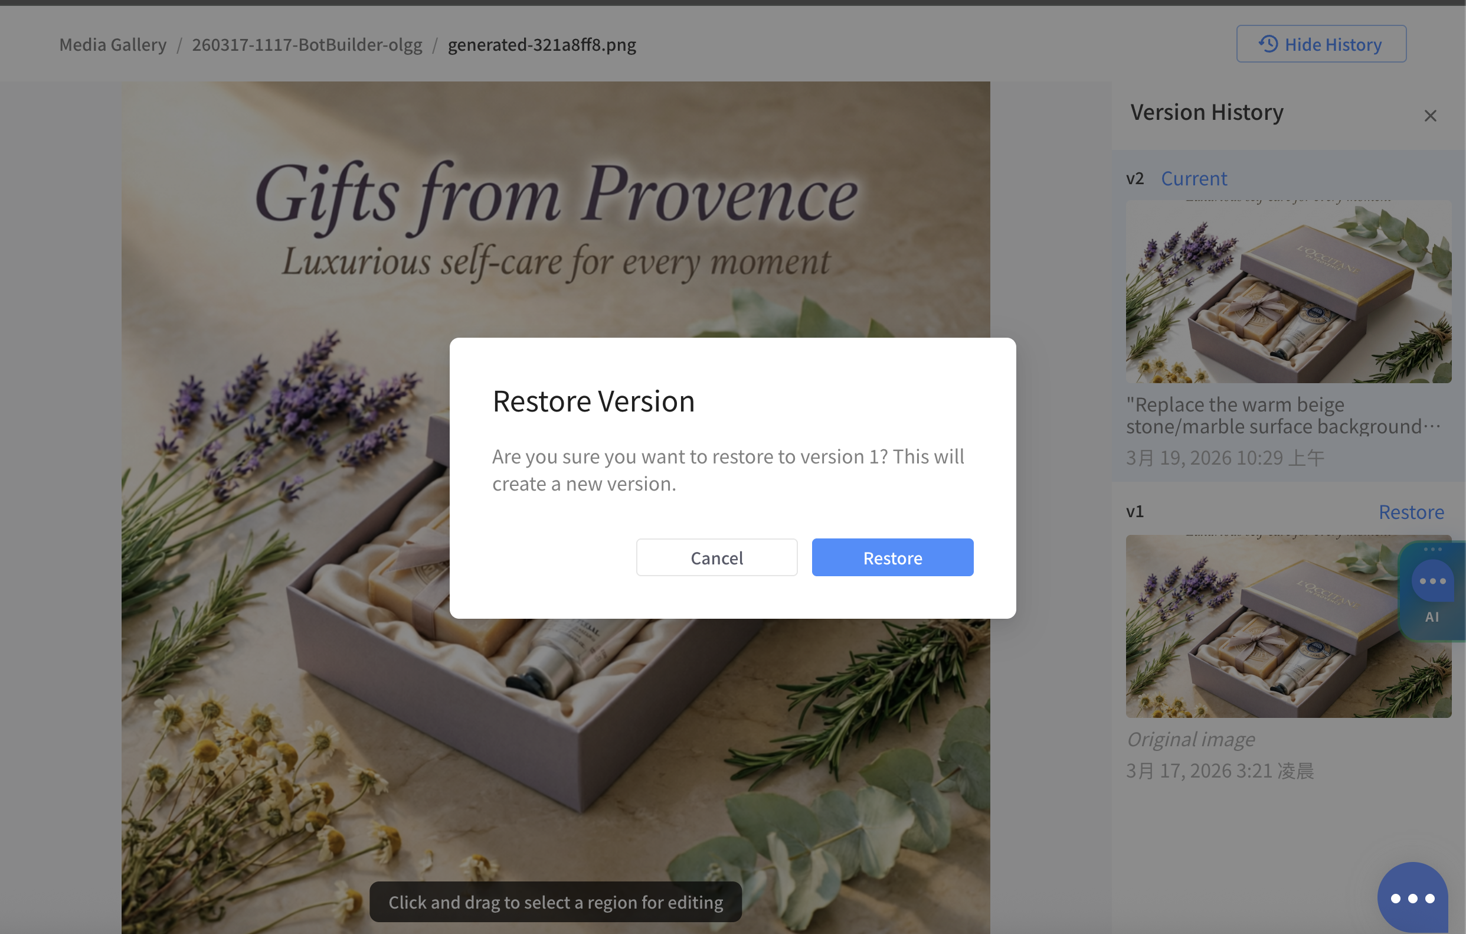Click the Current label on v2
Viewport: 1466px width, 934px height.
point(1194,178)
